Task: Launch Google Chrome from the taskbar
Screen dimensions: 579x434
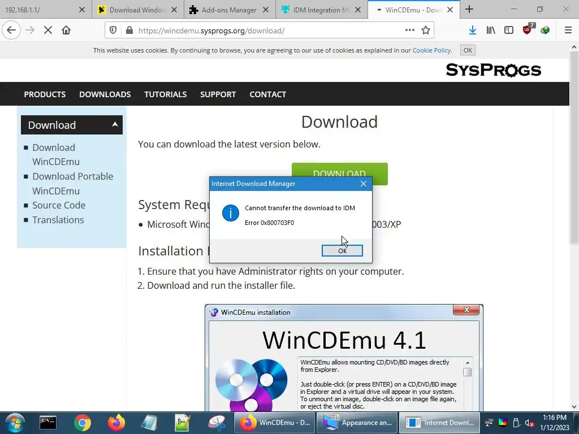Action: 82,423
